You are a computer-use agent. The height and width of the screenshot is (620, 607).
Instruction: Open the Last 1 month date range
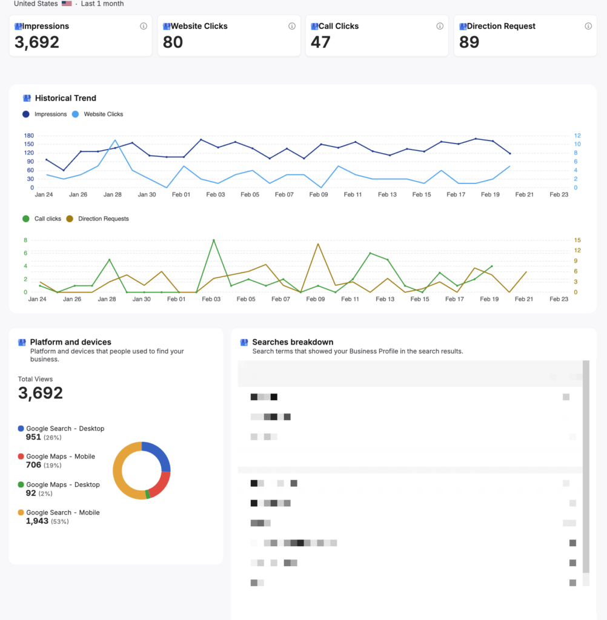click(102, 4)
